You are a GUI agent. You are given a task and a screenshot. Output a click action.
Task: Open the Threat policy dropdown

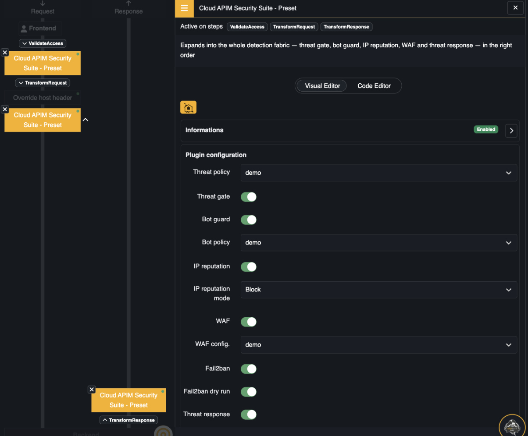(379, 173)
